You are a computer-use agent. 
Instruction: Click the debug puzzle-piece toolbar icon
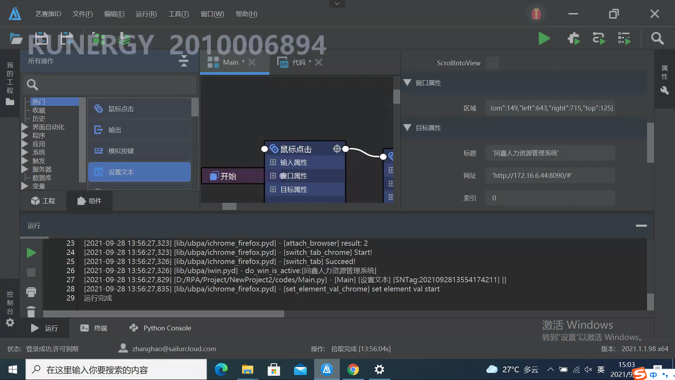click(x=573, y=38)
